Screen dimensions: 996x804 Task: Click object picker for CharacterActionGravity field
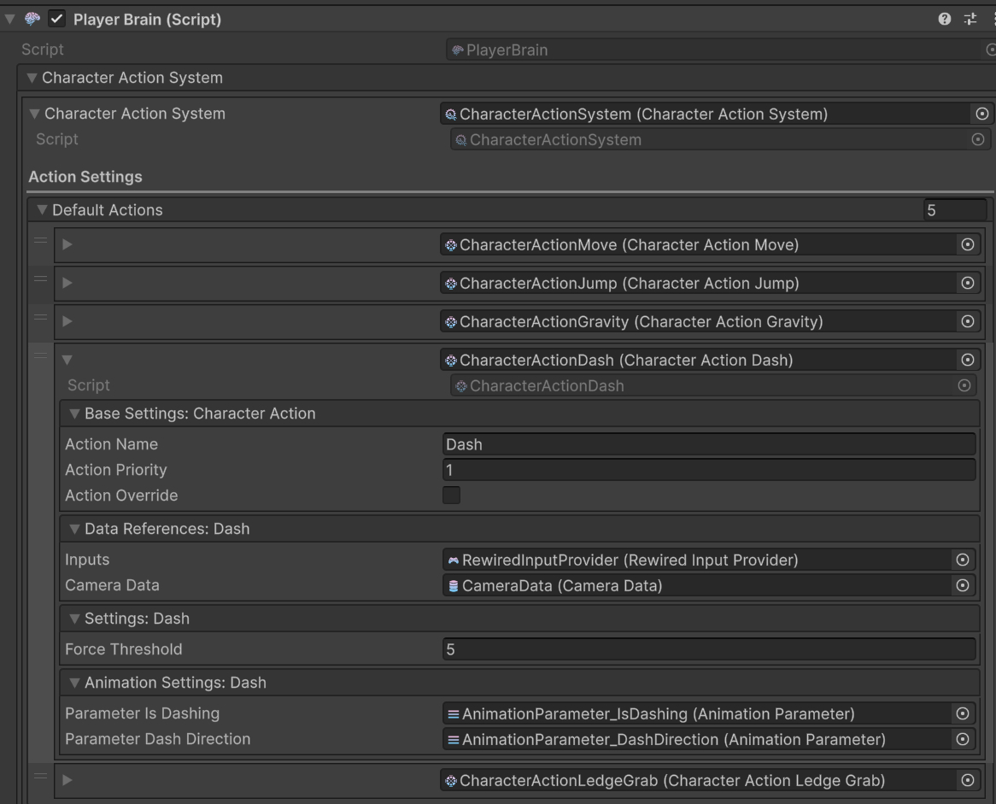coord(967,322)
